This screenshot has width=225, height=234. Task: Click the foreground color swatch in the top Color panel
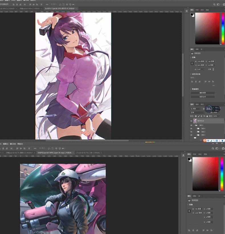point(192,14)
